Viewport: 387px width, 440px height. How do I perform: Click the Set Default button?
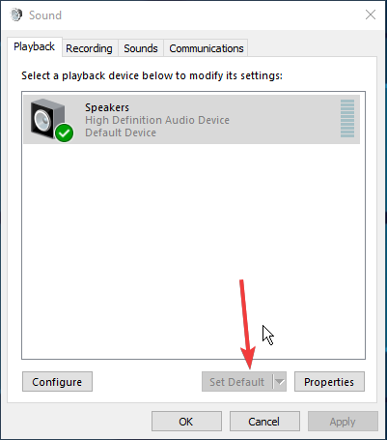(237, 382)
